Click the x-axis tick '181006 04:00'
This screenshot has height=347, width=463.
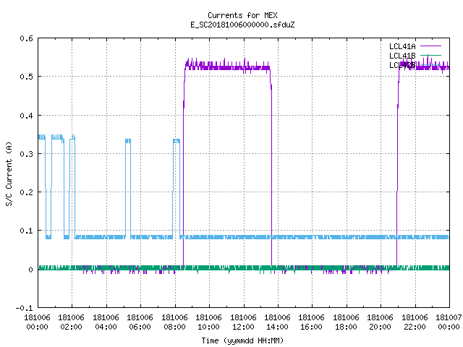[106, 322]
